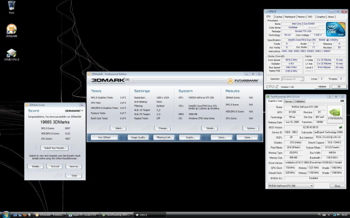
Task: Click the taskbar clock
Action: (344, 215)
